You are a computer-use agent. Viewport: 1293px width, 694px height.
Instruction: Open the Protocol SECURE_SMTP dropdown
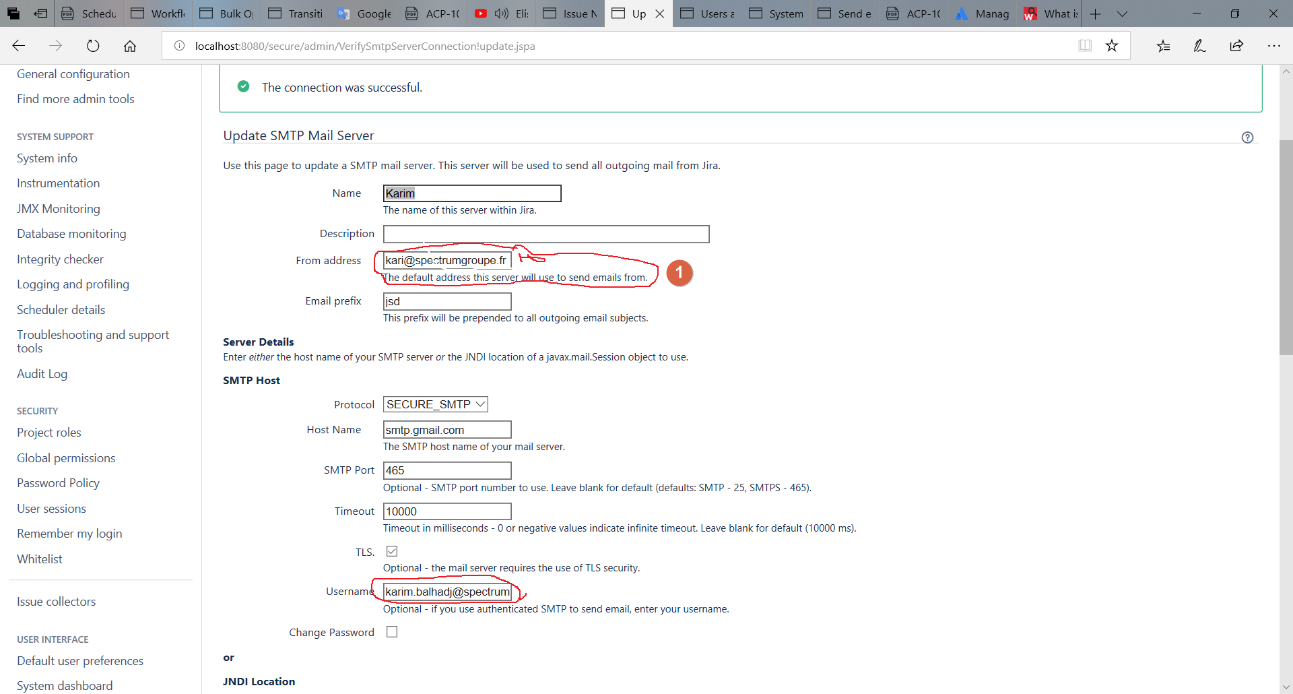(x=435, y=404)
